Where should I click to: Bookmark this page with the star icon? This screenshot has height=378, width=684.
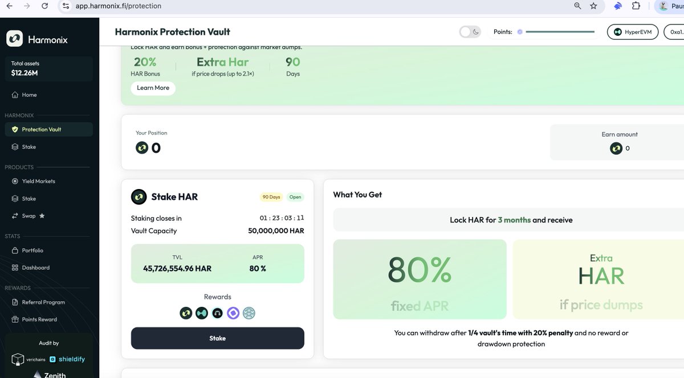593,6
